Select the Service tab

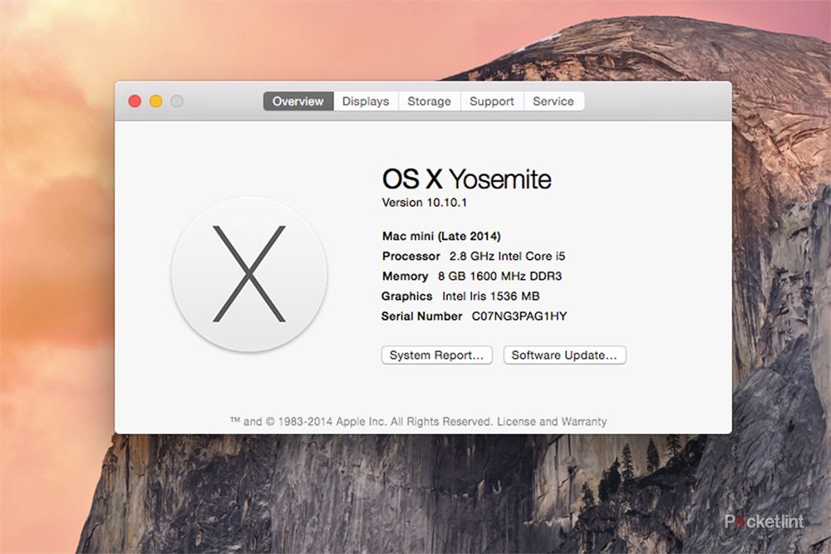[553, 101]
